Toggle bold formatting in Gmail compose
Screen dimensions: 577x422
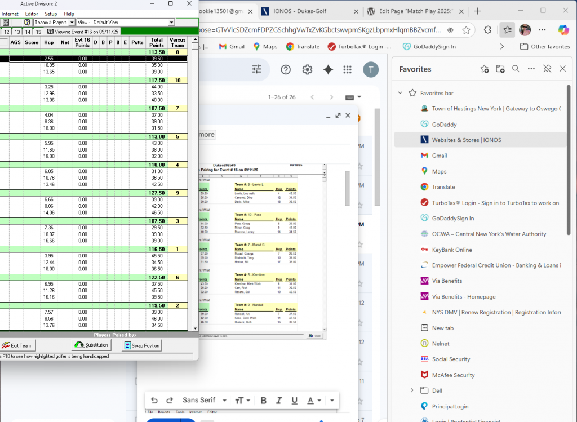point(263,401)
